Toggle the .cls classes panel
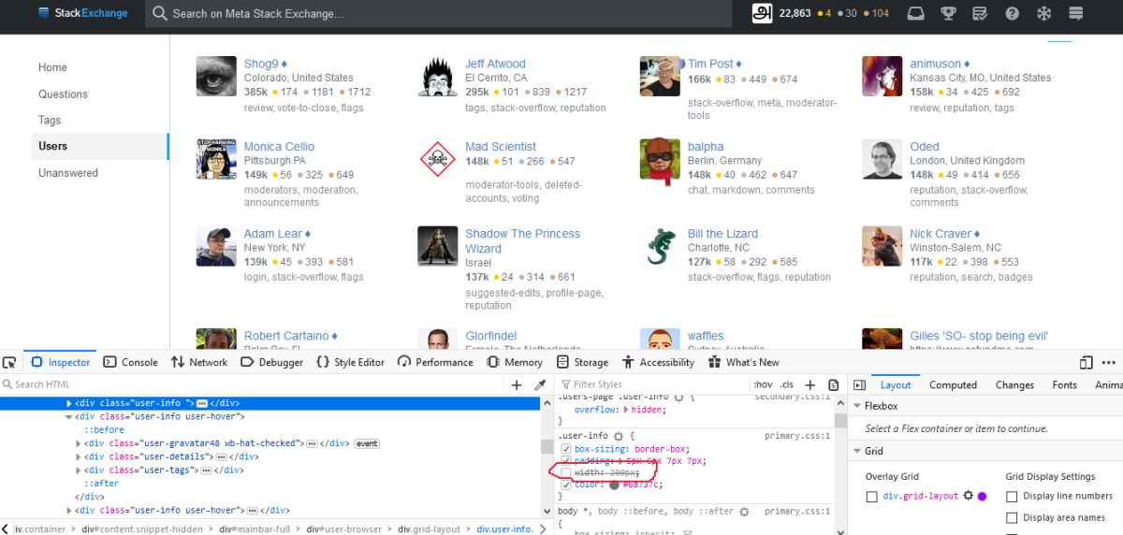Screen dimensions: 1123x535 coord(787,384)
